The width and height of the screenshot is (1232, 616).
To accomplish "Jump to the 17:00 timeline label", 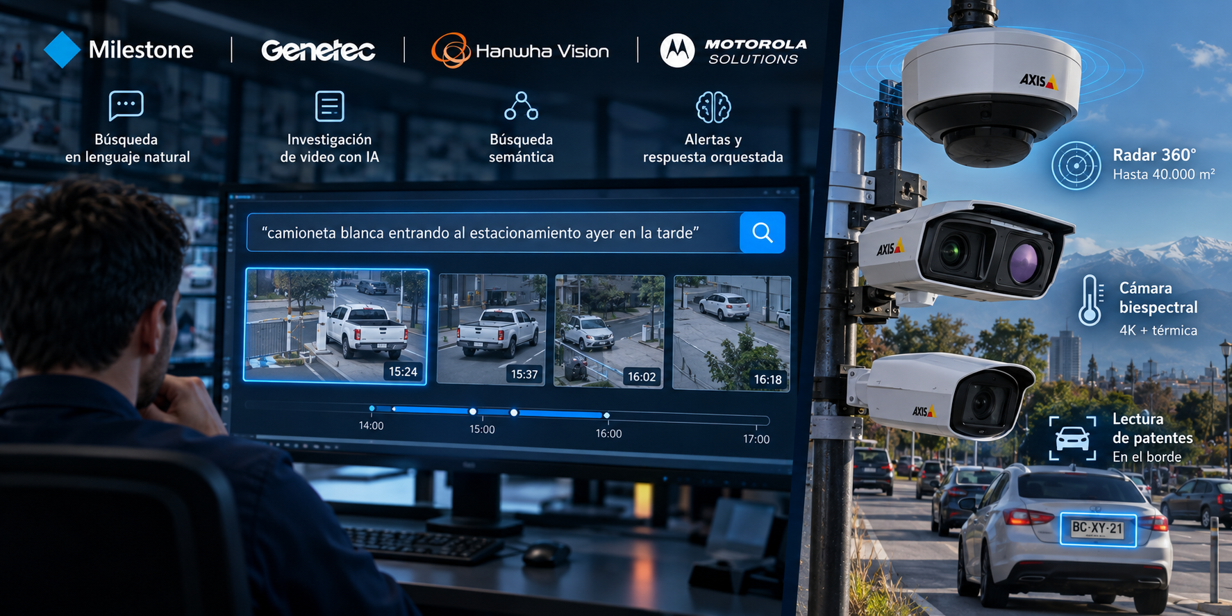I will coord(756,439).
